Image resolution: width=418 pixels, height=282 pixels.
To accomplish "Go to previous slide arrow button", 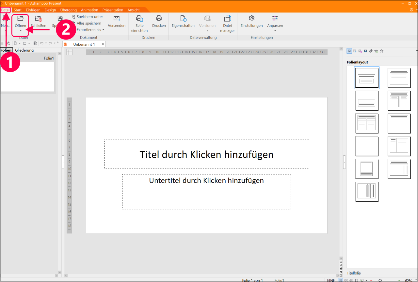I will tap(341, 265).
